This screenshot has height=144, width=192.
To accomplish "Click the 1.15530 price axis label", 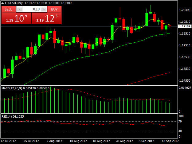I will pyautogui.click(x=185, y=69).
